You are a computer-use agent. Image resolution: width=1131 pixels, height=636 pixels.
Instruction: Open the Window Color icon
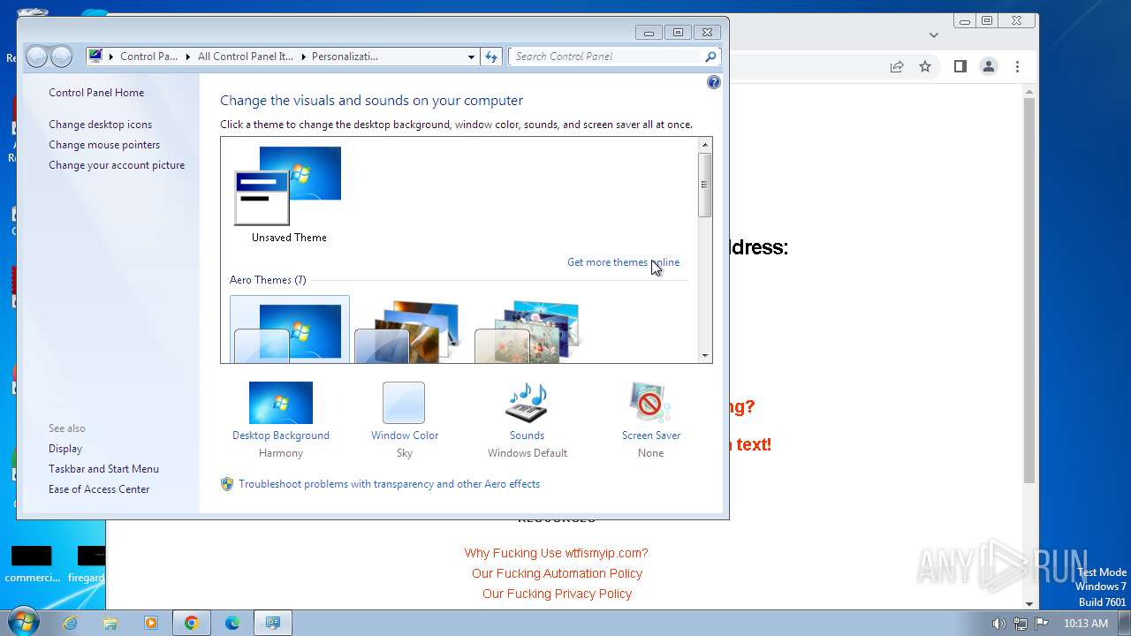pyautogui.click(x=404, y=403)
